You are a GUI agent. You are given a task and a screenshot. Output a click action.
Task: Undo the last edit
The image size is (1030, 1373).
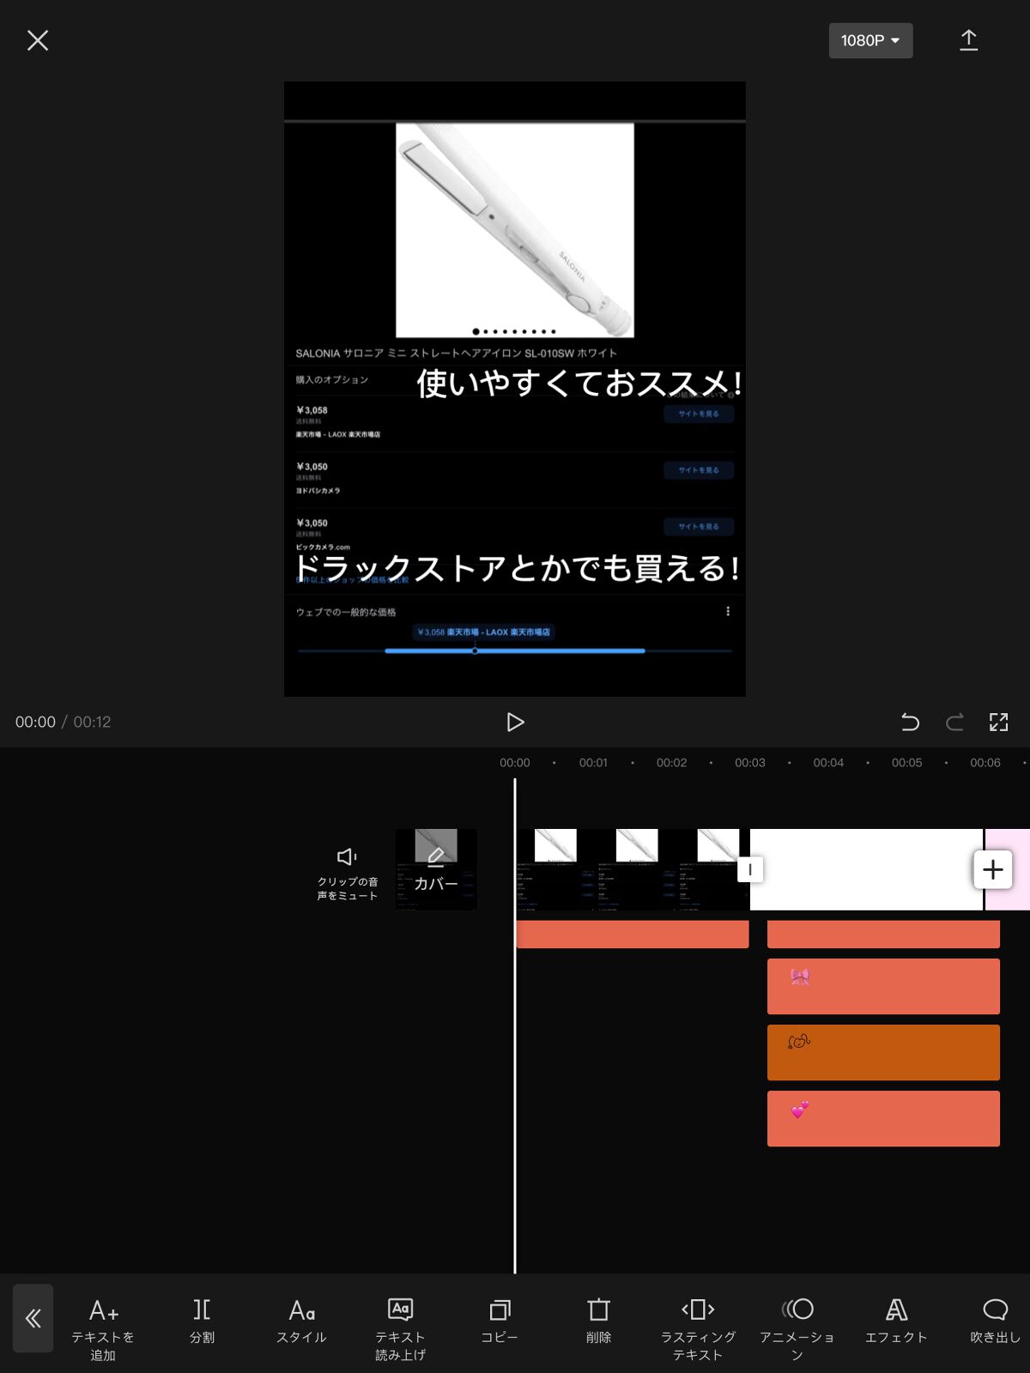[910, 722]
